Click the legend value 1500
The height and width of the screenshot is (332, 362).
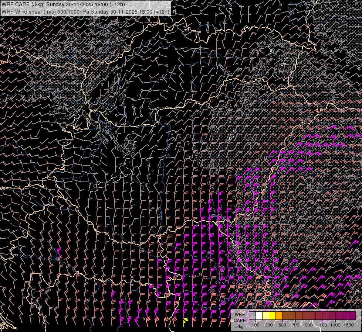[x=349, y=325]
